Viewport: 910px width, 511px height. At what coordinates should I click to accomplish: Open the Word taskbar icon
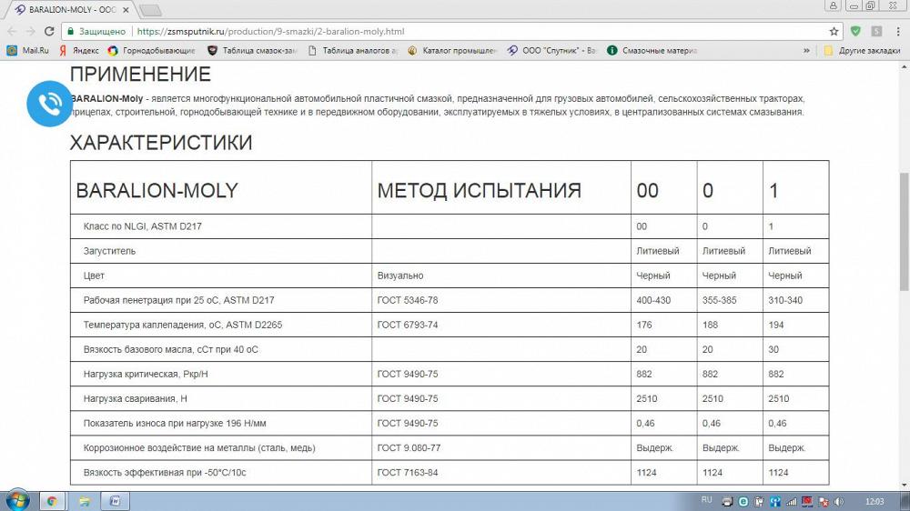(x=115, y=501)
